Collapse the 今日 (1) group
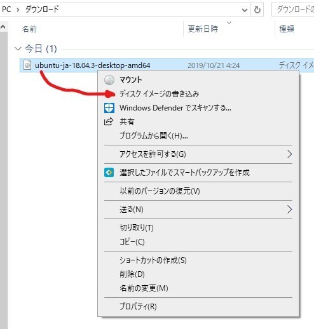 point(18,49)
